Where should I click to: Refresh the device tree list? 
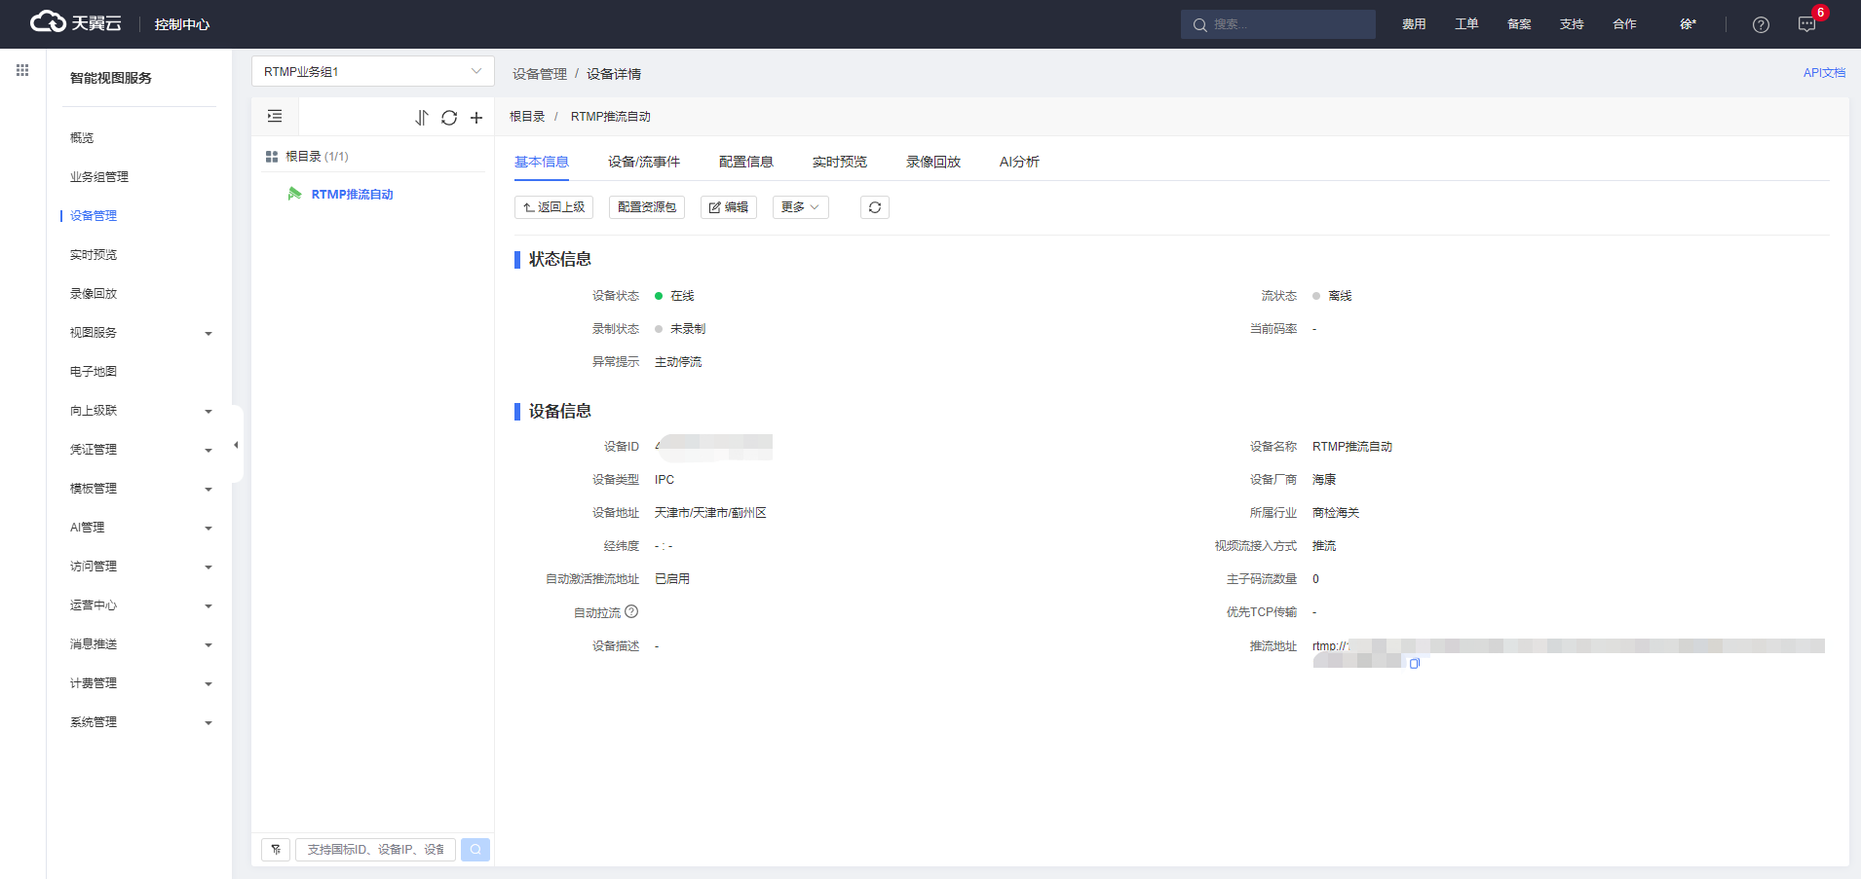click(x=449, y=118)
